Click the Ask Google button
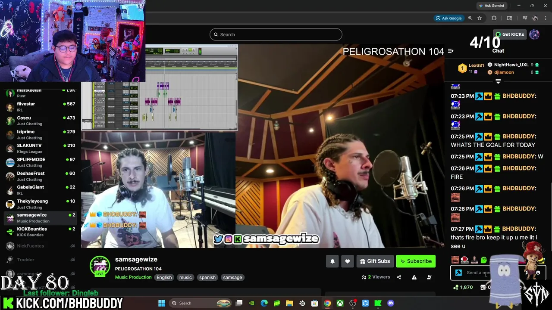 tap(448, 18)
